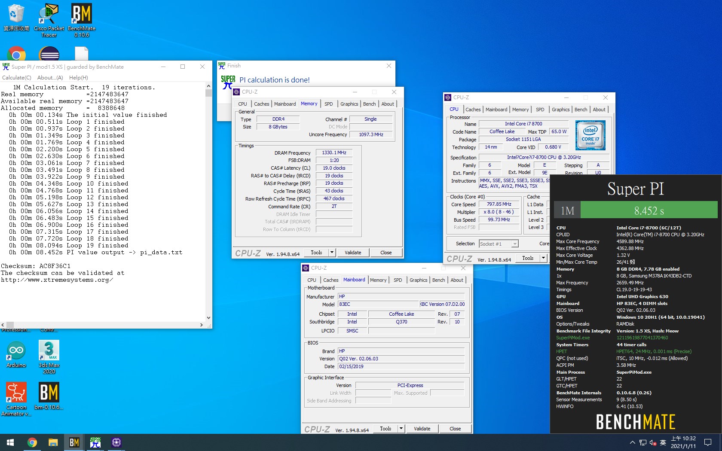Click Close in Memory CPU-Z window
The height and width of the screenshot is (451, 722).
click(x=386, y=253)
